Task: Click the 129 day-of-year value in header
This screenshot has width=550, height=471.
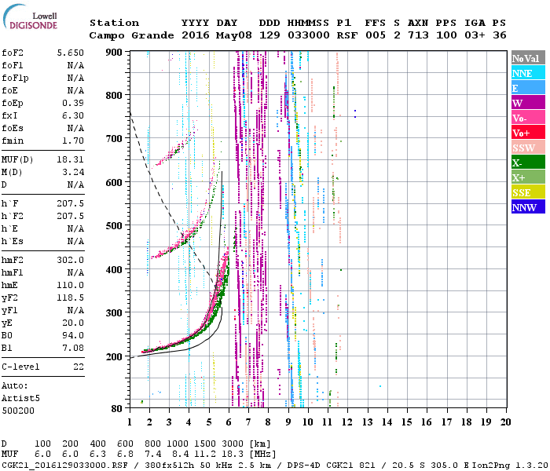Action: pos(269,35)
